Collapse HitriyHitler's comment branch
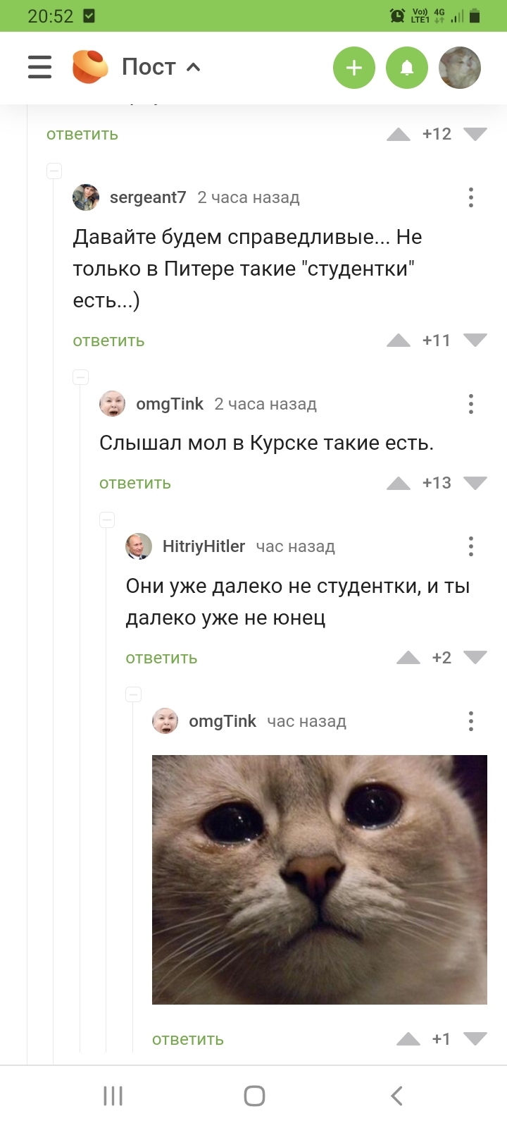 tap(107, 520)
